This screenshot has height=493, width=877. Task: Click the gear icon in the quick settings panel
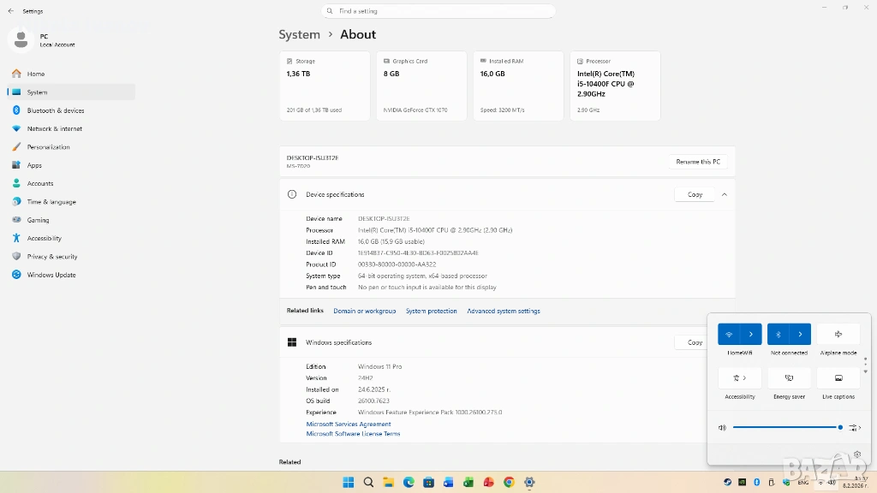click(857, 454)
